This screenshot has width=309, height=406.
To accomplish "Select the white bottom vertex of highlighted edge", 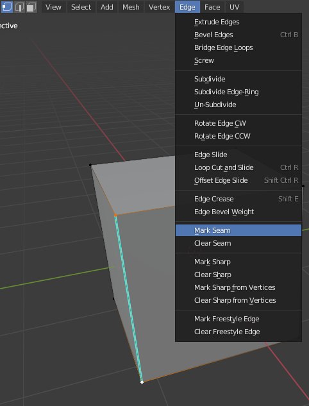I will pos(142,382).
